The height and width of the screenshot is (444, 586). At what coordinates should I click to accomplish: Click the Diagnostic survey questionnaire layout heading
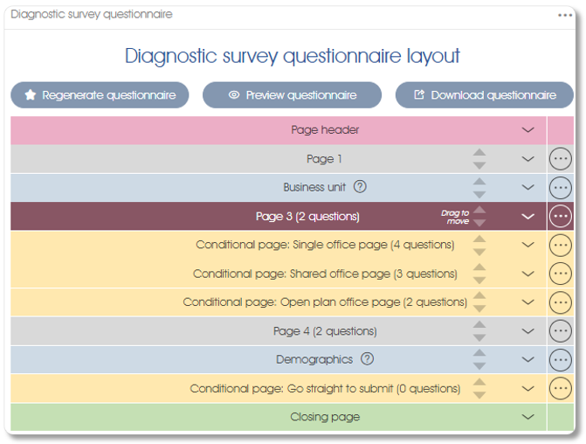click(293, 56)
